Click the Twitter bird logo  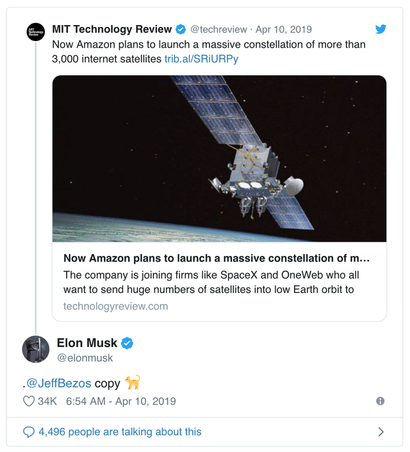(381, 29)
